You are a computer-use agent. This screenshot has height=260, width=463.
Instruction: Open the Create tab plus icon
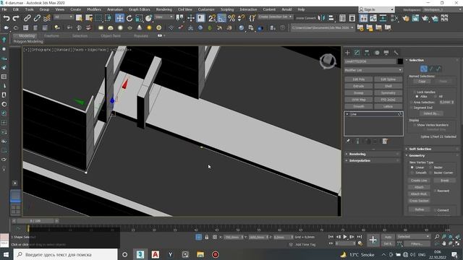tap(347, 53)
